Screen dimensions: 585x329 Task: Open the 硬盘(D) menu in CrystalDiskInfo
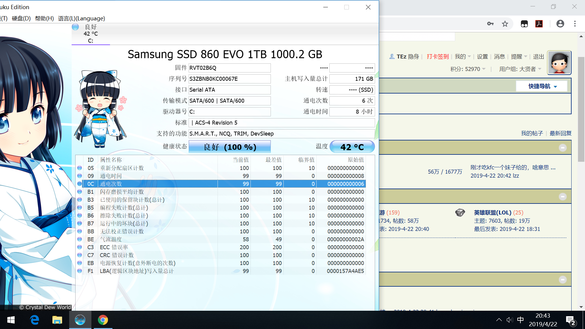click(x=20, y=18)
